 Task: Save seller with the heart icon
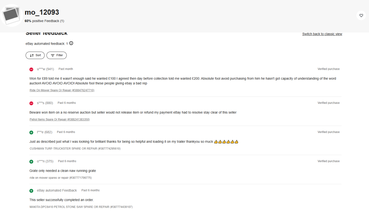(361, 15)
